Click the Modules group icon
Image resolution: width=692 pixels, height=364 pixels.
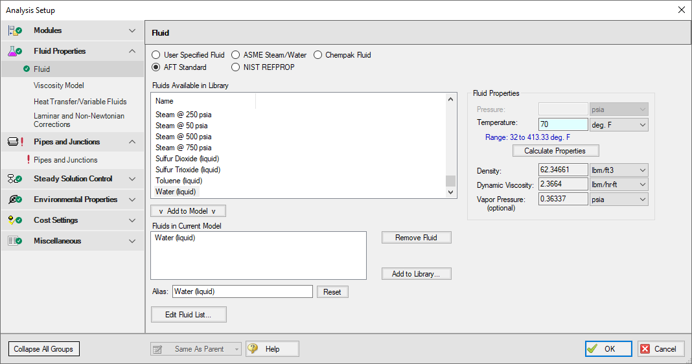(16, 30)
